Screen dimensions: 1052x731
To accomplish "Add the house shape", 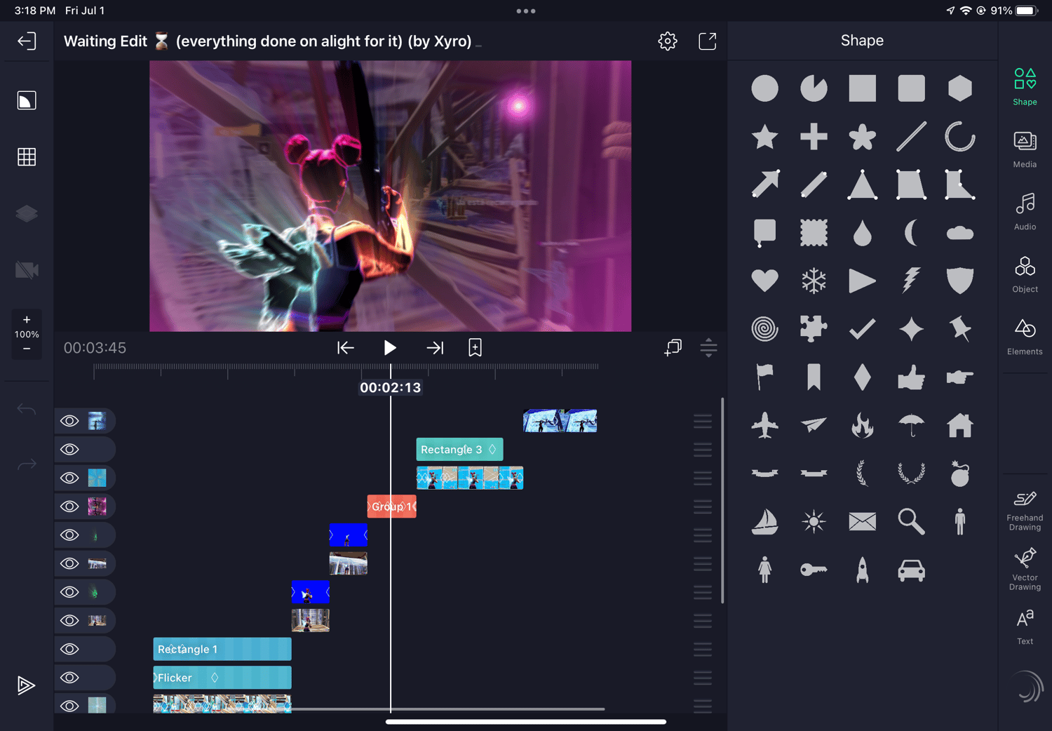I will click(959, 424).
